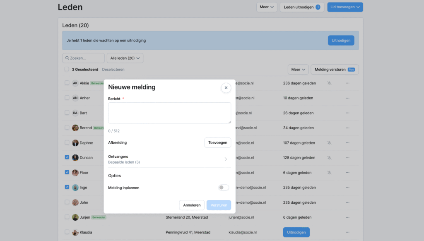The width and height of the screenshot is (424, 241).
Task: Open the three-dot menu for Anher
Action: click(x=347, y=98)
